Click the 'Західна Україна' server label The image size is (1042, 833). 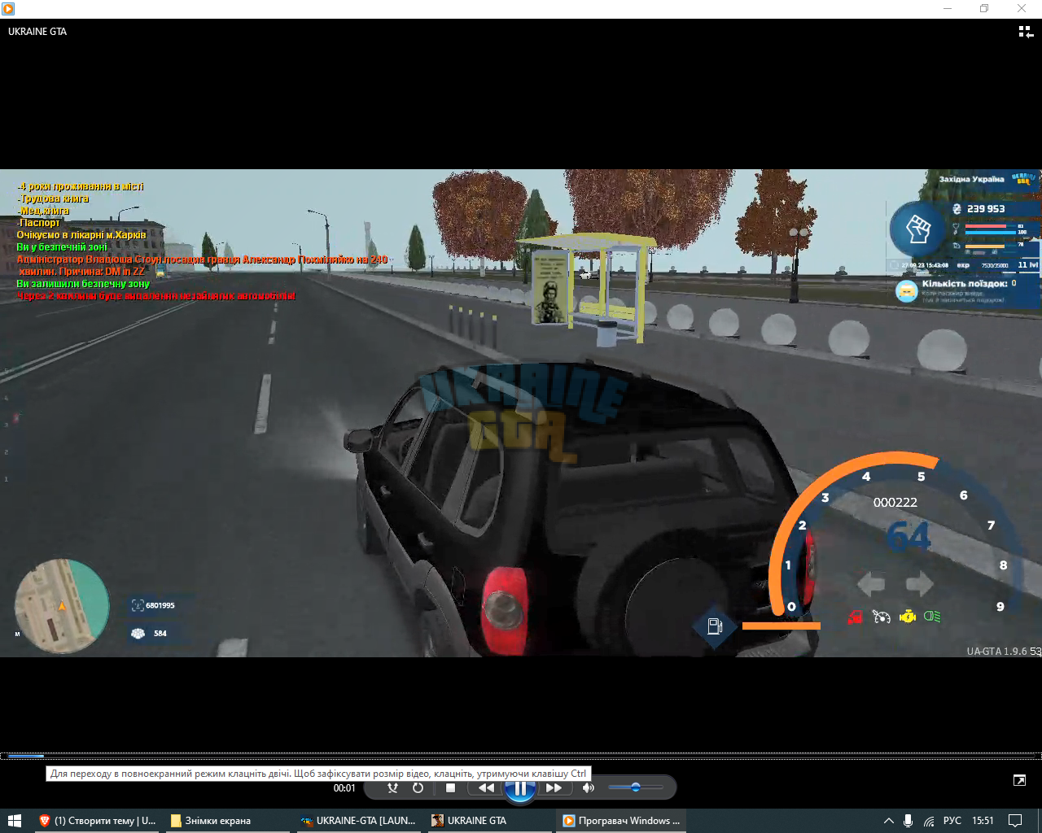(971, 180)
